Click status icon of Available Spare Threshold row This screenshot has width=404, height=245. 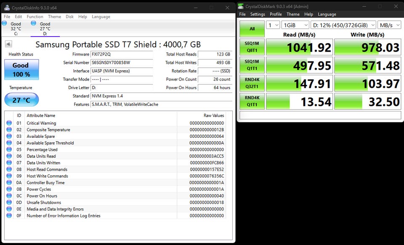coord(9,143)
